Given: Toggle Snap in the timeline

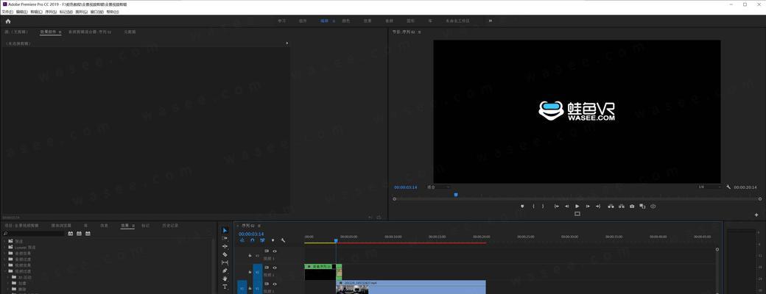Looking at the screenshot, I should tap(252, 240).
